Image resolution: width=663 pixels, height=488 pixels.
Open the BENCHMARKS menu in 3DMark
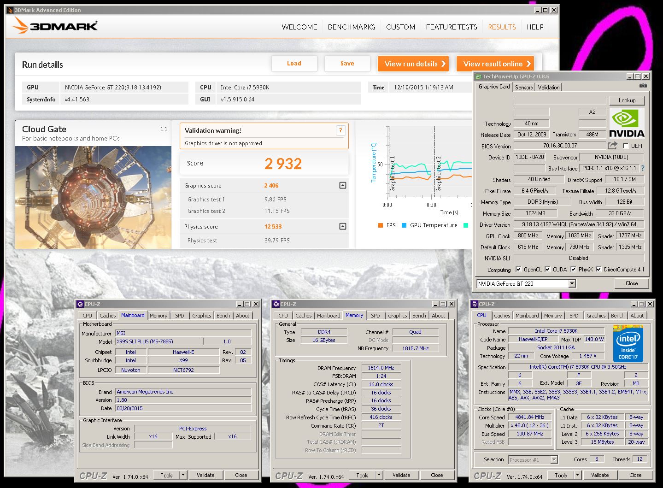click(352, 27)
